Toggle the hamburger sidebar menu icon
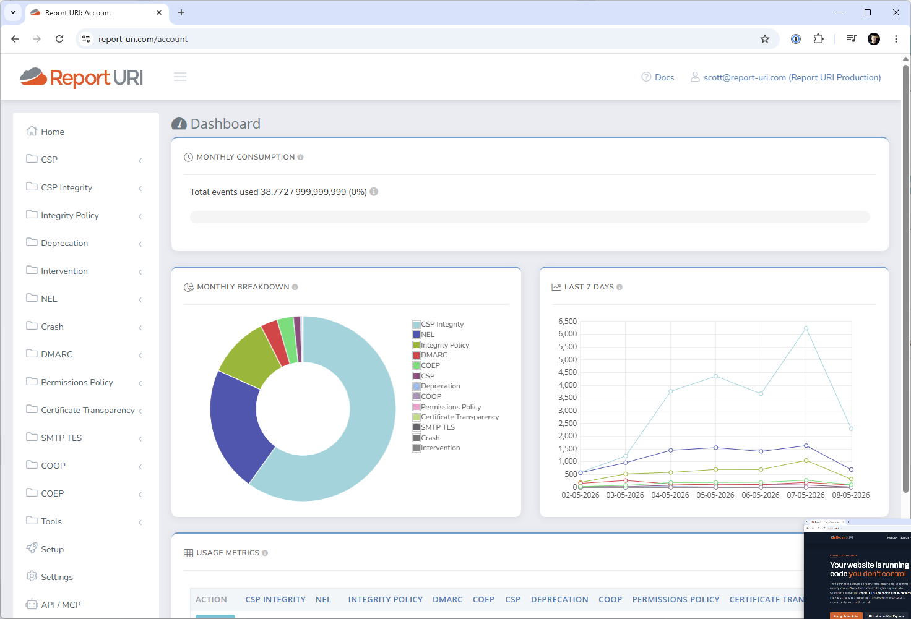Image resolution: width=911 pixels, height=619 pixels. click(x=180, y=77)
